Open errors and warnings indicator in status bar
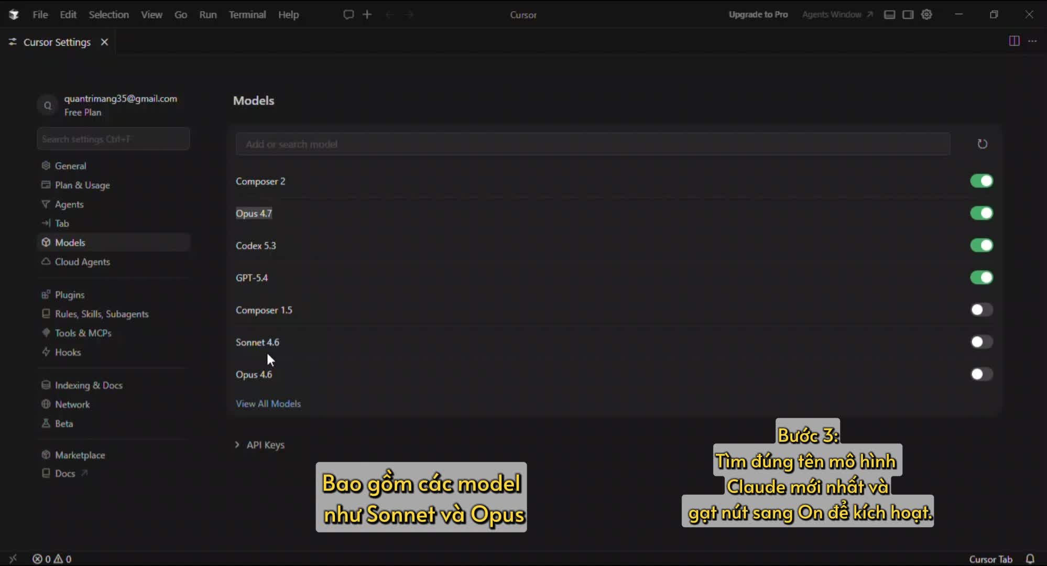Image resolution: width=1047 pixels, height=566 pixels. coord(52,559)
